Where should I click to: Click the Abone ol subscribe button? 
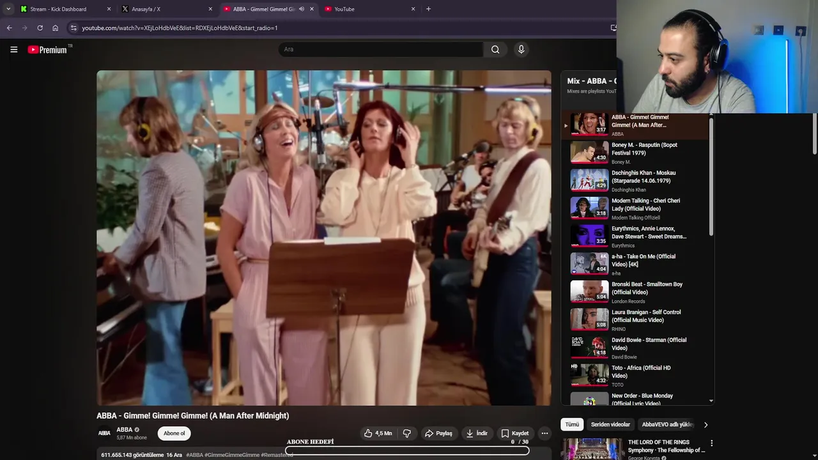coord(174,433)
